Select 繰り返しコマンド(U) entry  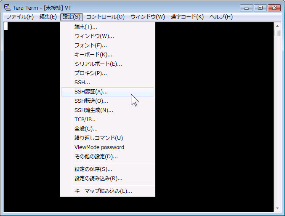click(x=107, y=138)
